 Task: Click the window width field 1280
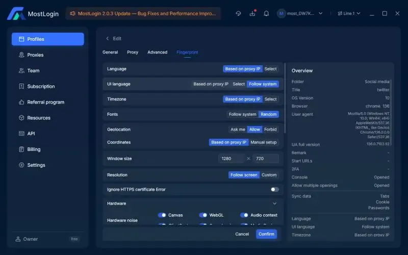coord(231,159)
